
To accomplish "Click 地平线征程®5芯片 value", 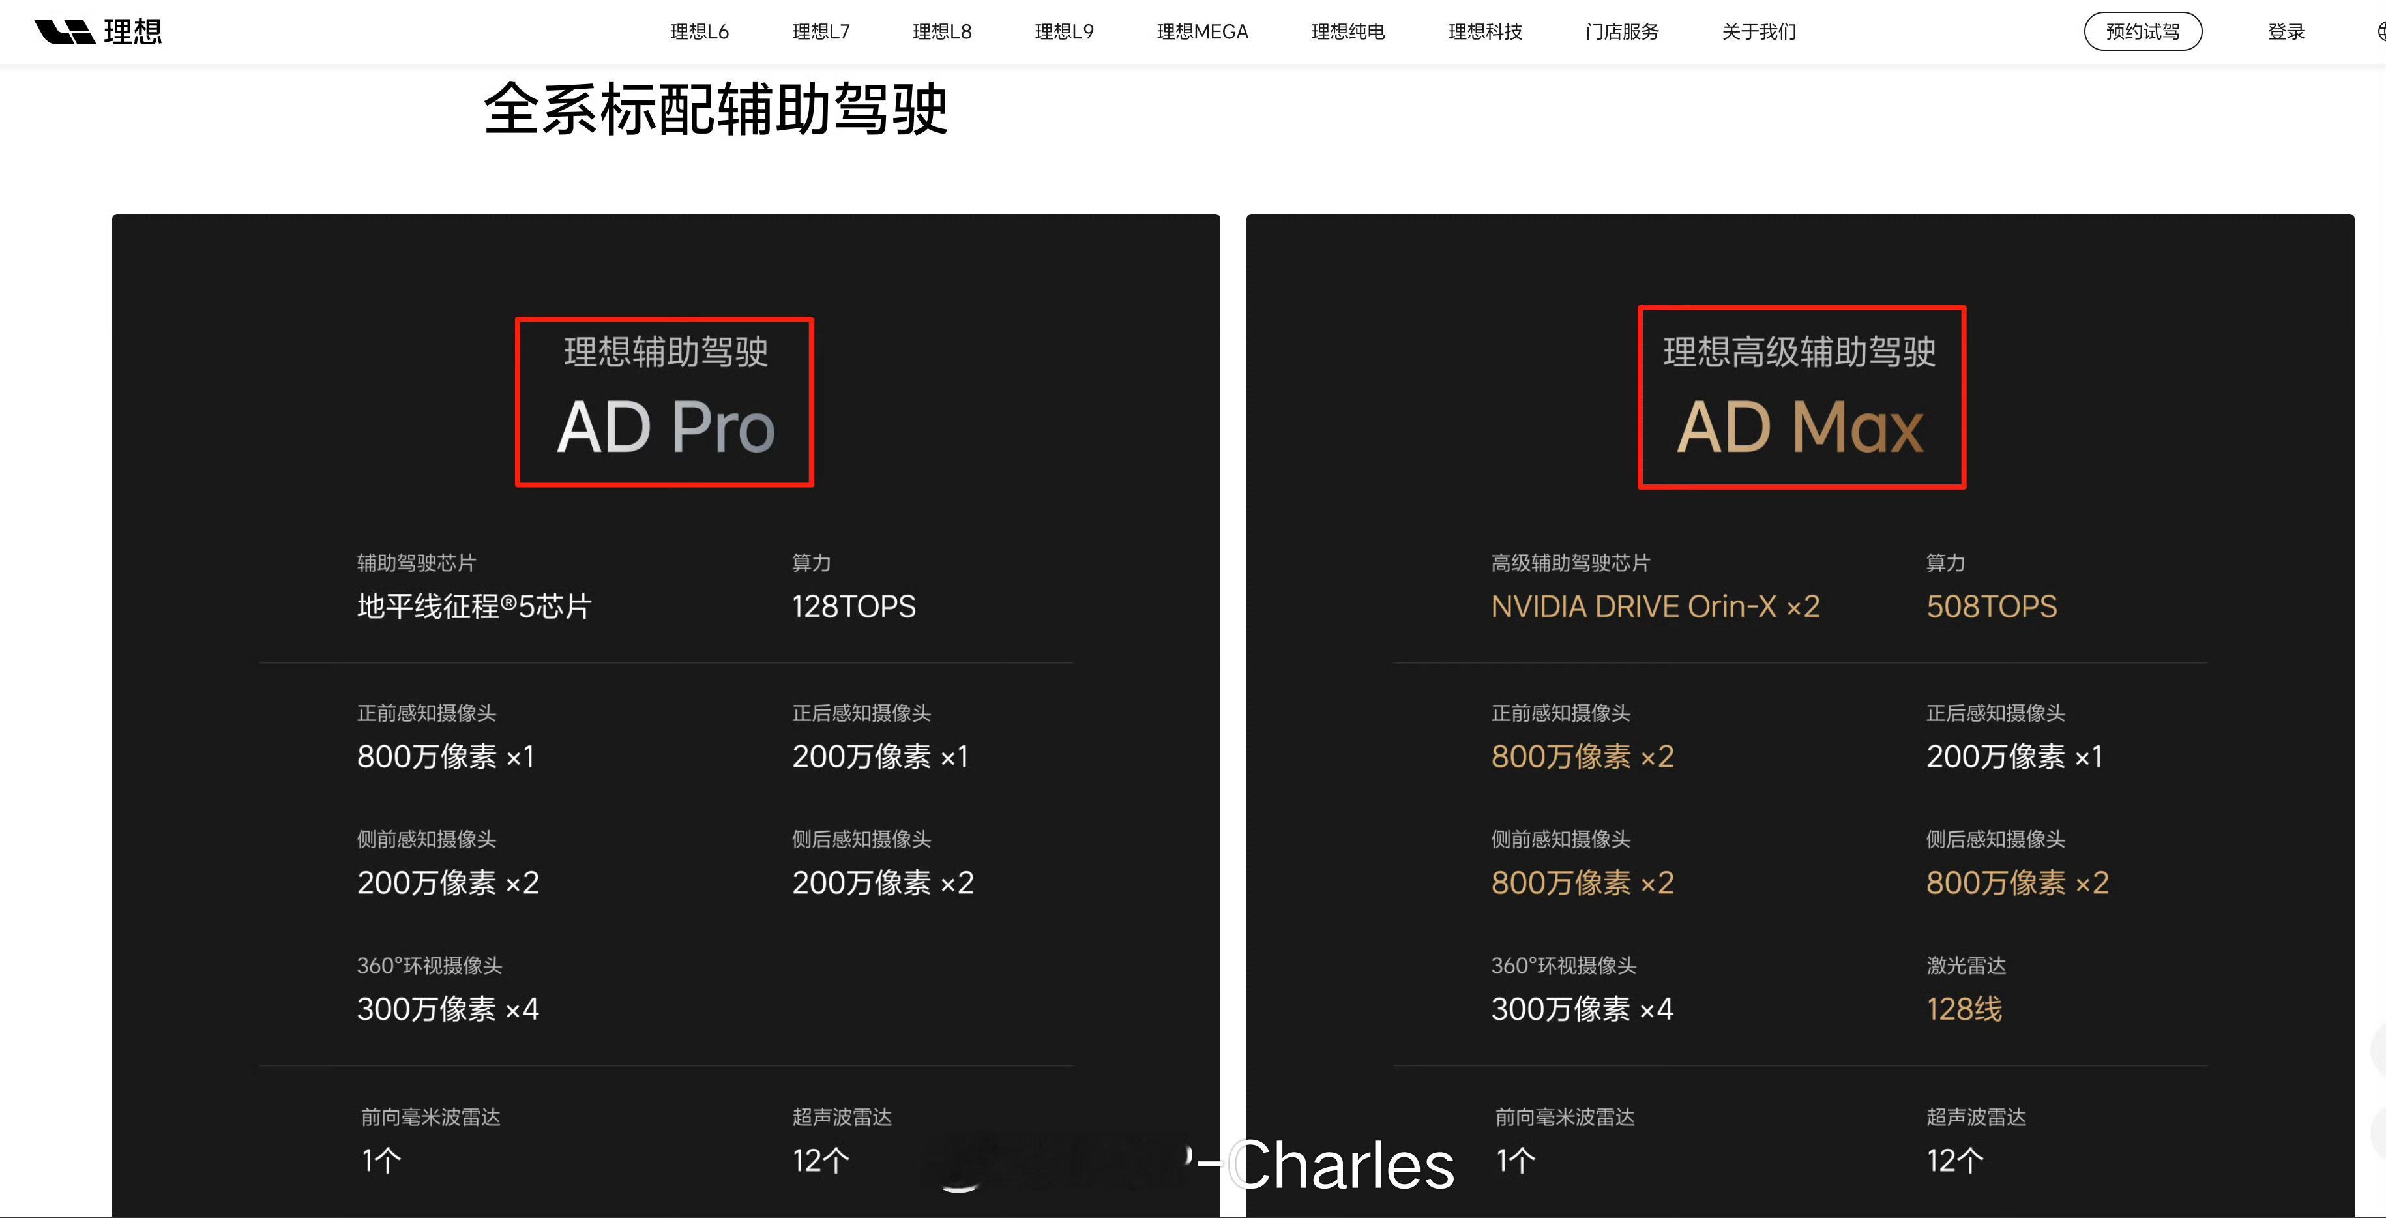I will tap(474, 606).
